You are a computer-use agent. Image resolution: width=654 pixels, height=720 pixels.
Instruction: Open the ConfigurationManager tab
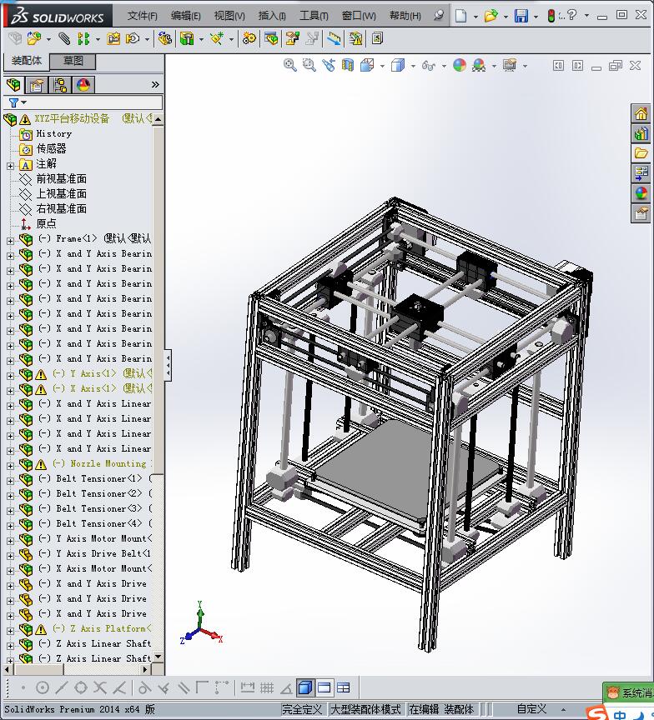60,84
